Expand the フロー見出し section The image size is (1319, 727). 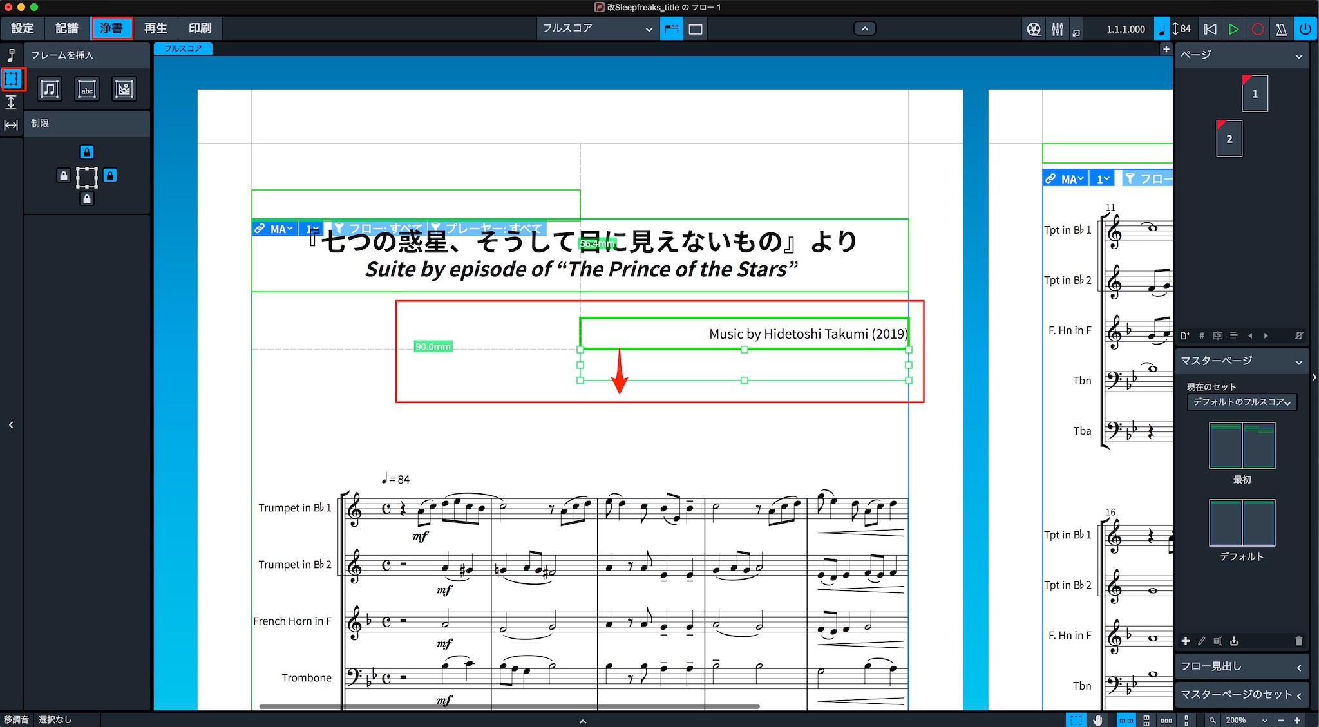(x=1242, y=666)
